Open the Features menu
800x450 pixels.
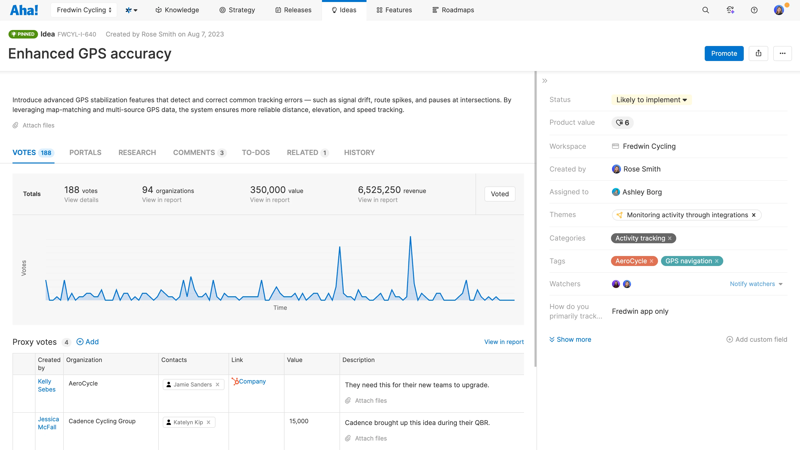[x=394, y=10]
